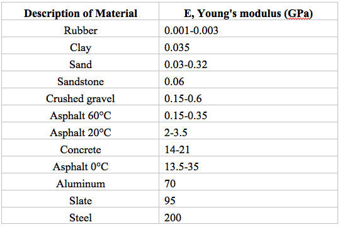This screenshot has width=340, height=227.
Task: Click the Asphalt 20°C row label
Action: point(81,132)
